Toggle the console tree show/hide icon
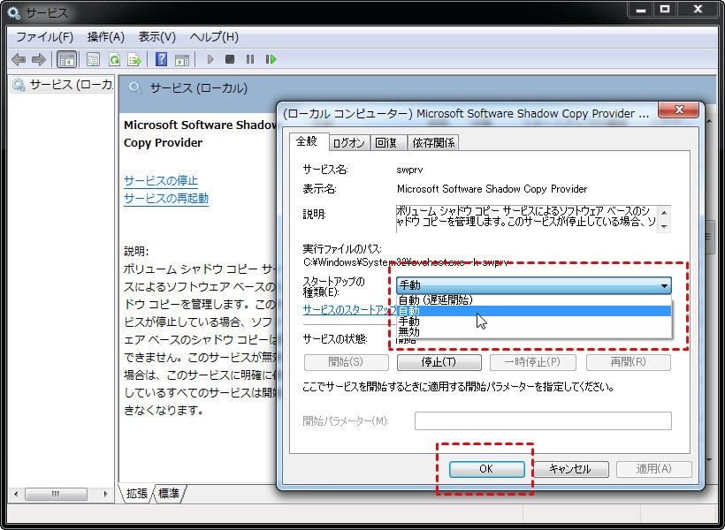725x530 pixels. click(66, 59)
